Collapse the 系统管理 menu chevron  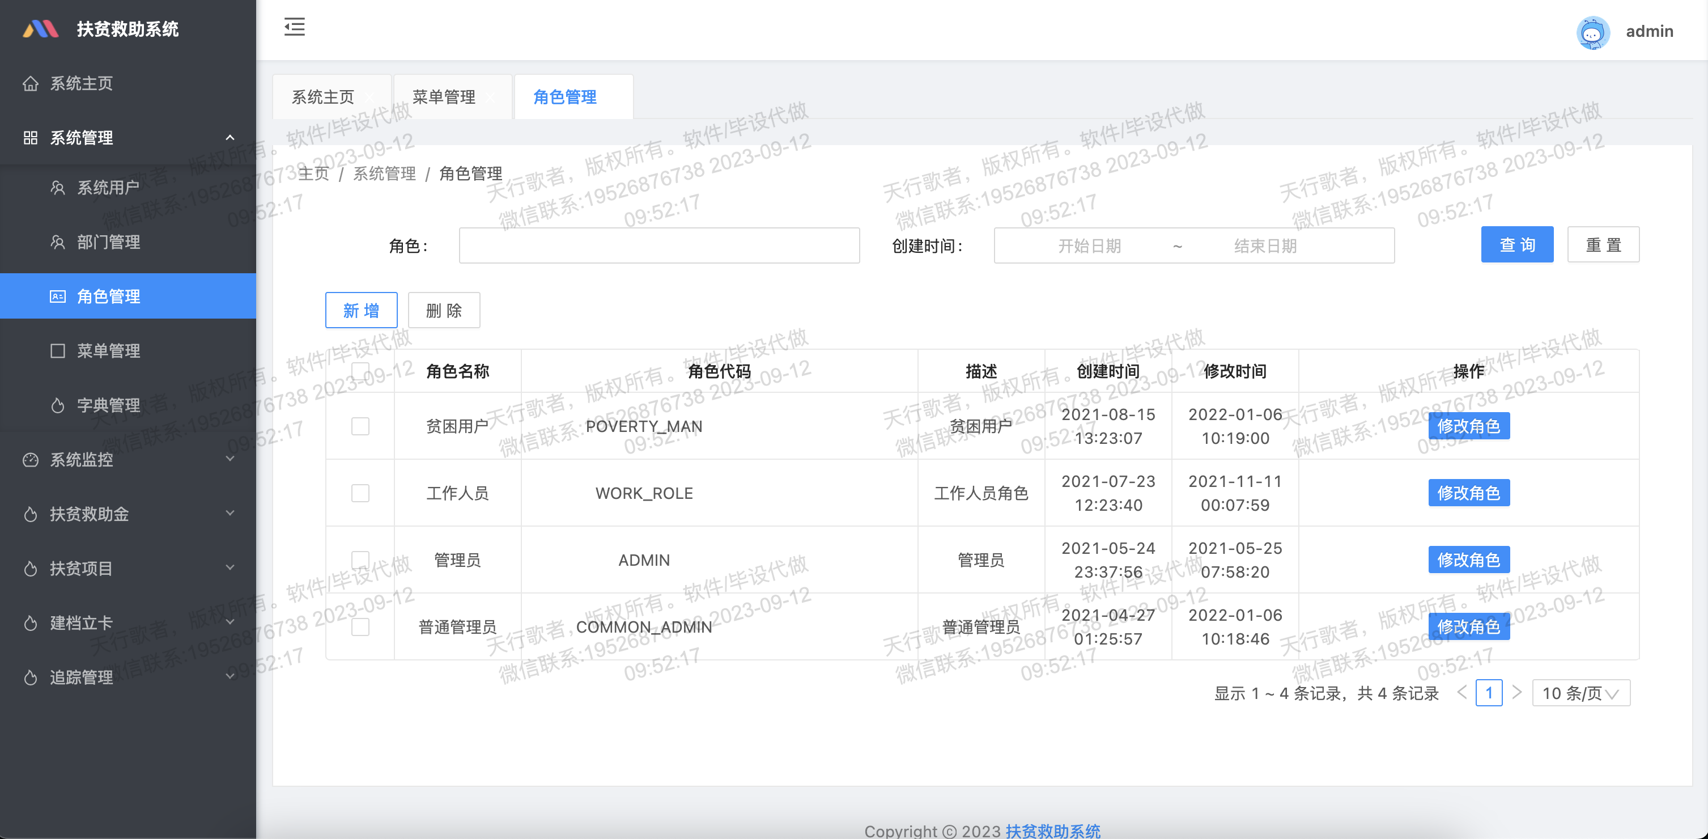coord(230,137)
